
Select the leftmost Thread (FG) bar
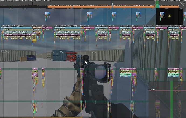pyautogui.click(x=126, y=69)
